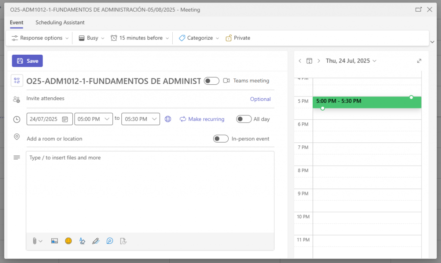
Task: Expand the calendar pane with arrow icon
Action: pos(419,61)
